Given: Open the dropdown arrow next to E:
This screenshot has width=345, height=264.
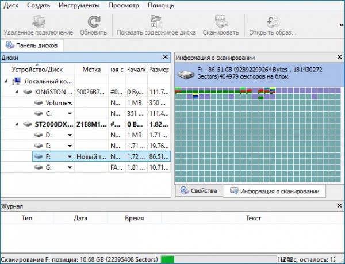Looking at the screenshot, I should click(70, 146).
